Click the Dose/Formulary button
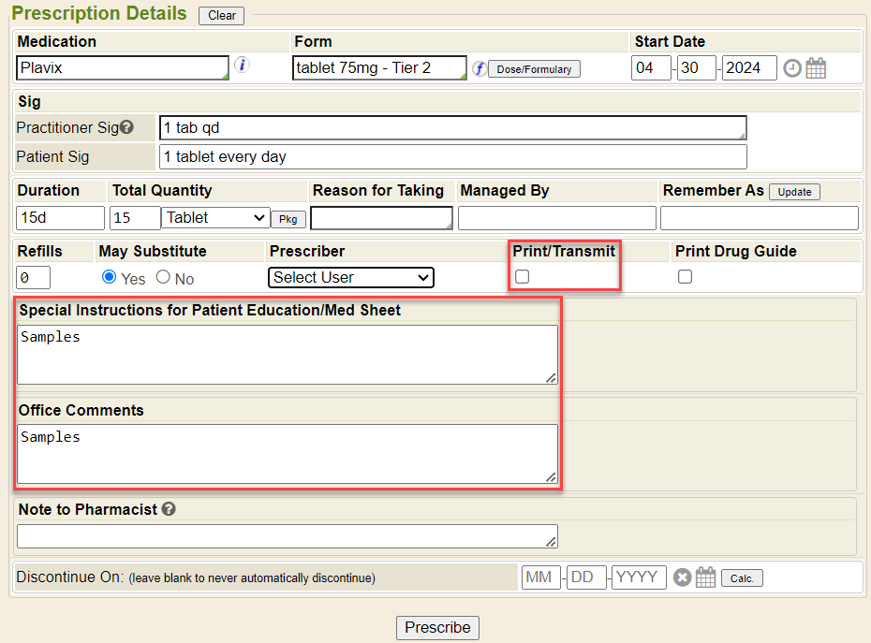The image size is (871, 643). 534,69
